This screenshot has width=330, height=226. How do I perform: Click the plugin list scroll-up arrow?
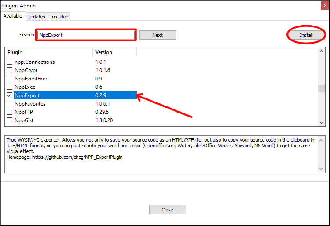point(321,51)
